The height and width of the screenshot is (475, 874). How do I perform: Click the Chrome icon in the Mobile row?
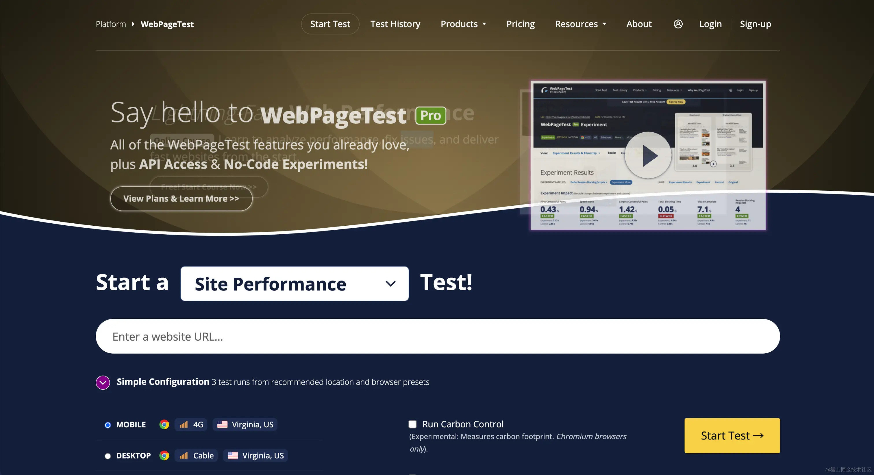point(164,424)
